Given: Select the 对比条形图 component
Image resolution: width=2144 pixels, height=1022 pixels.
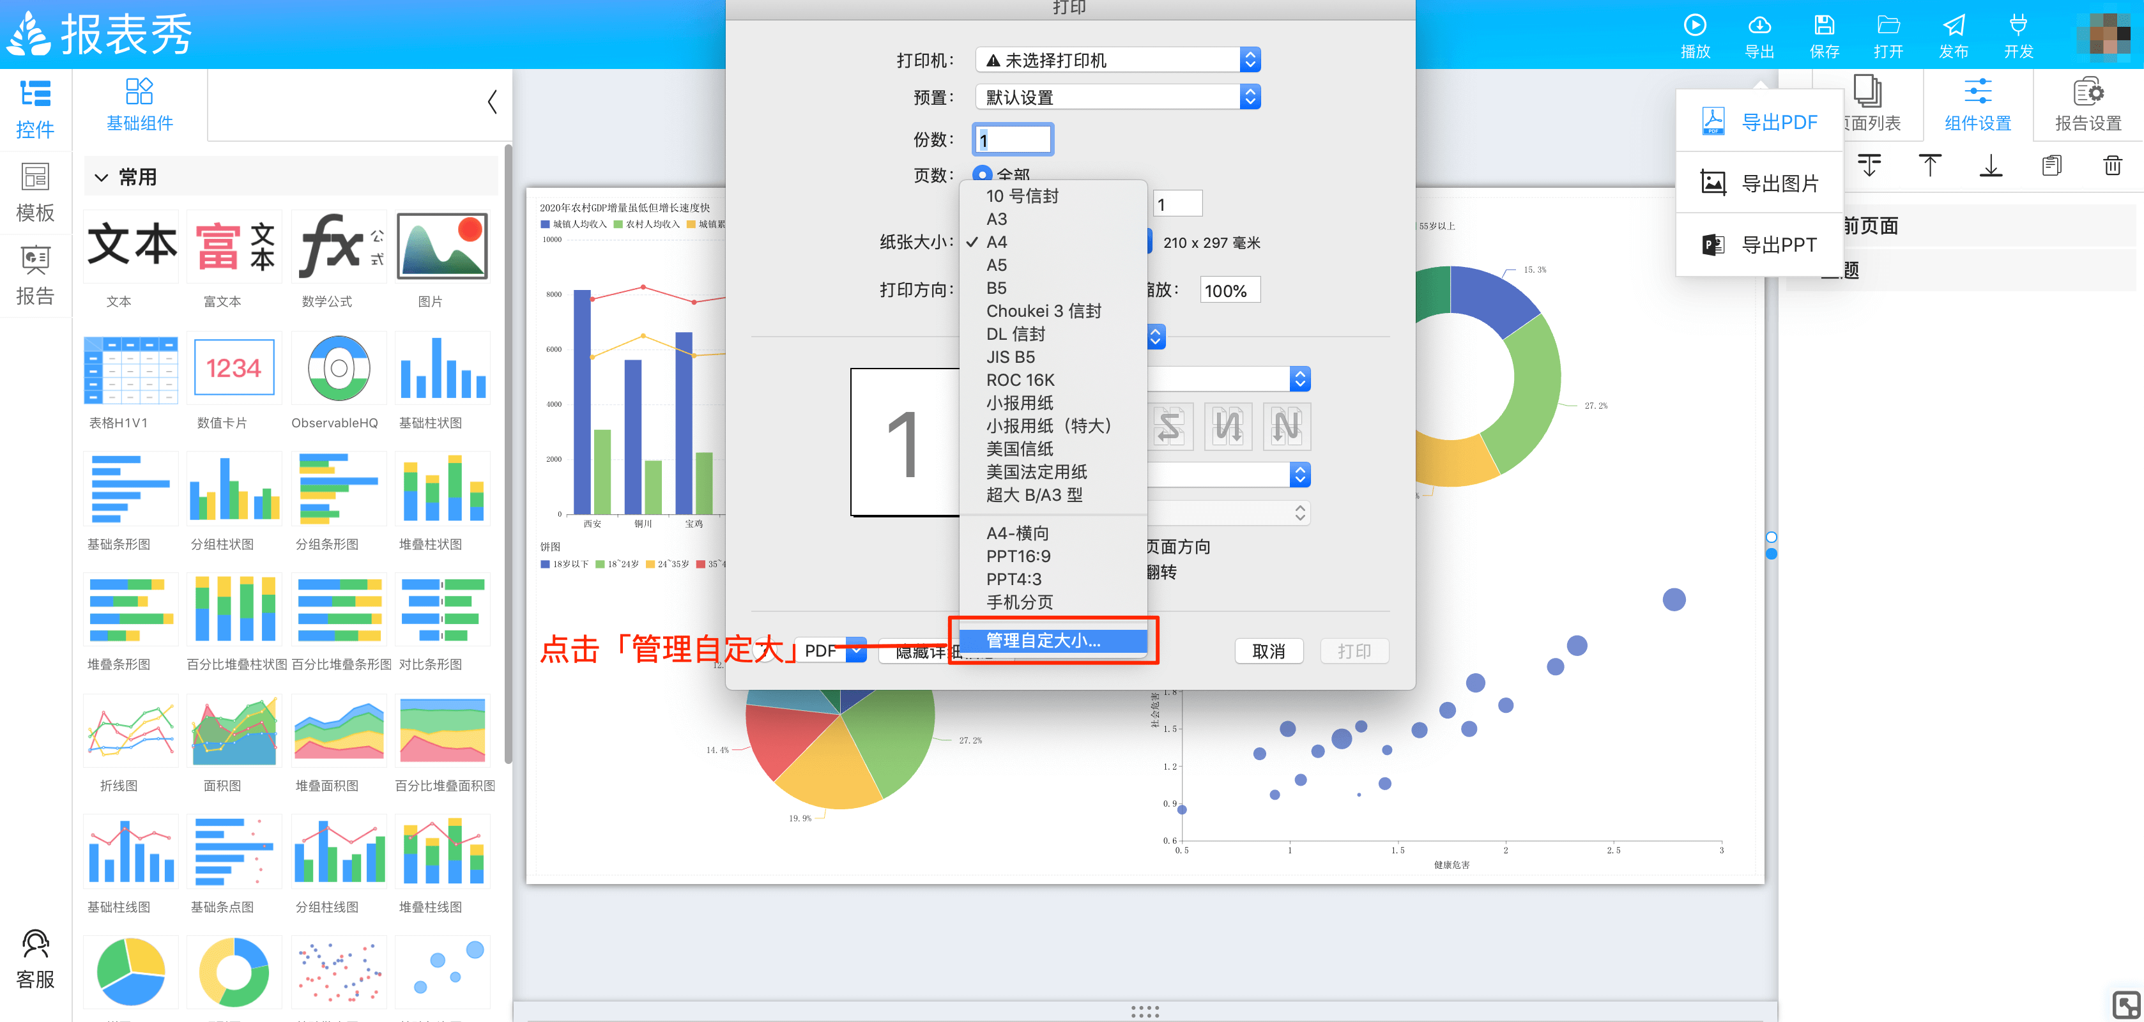Looking at the screenshot, I should (443, 610).
